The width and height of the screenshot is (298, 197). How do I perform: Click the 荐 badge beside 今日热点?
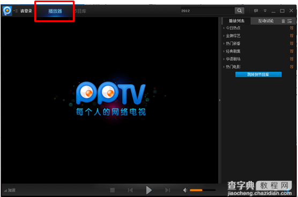point(292,28)
